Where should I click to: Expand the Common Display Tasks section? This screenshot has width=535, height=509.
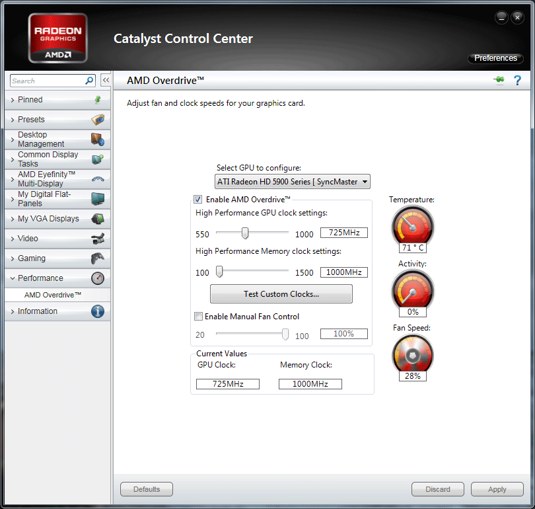[57, 159]
